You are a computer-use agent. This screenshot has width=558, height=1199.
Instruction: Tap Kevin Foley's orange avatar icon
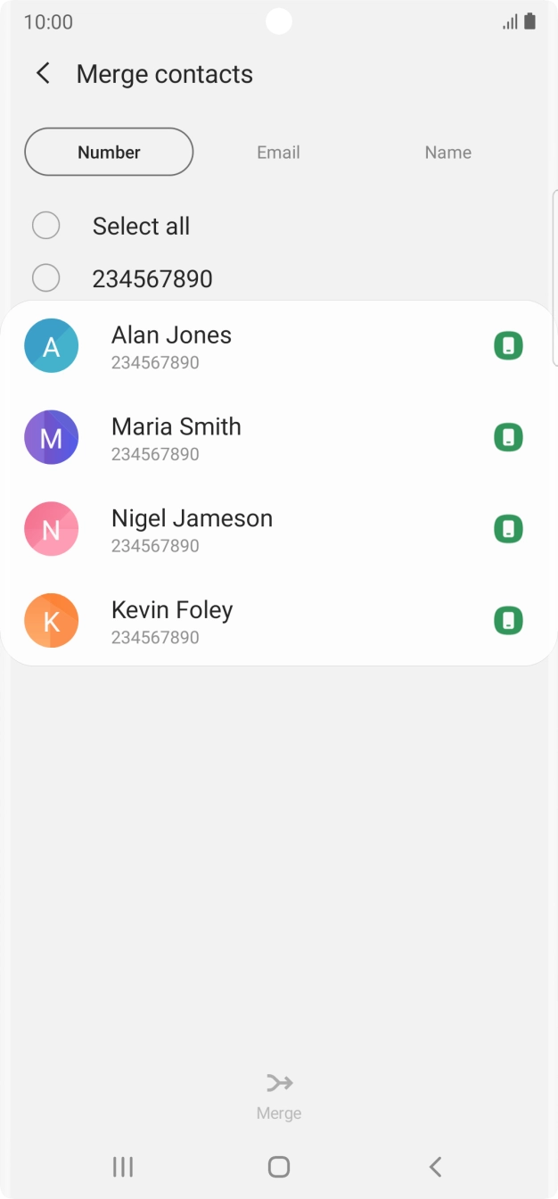(x=51, y=621)
